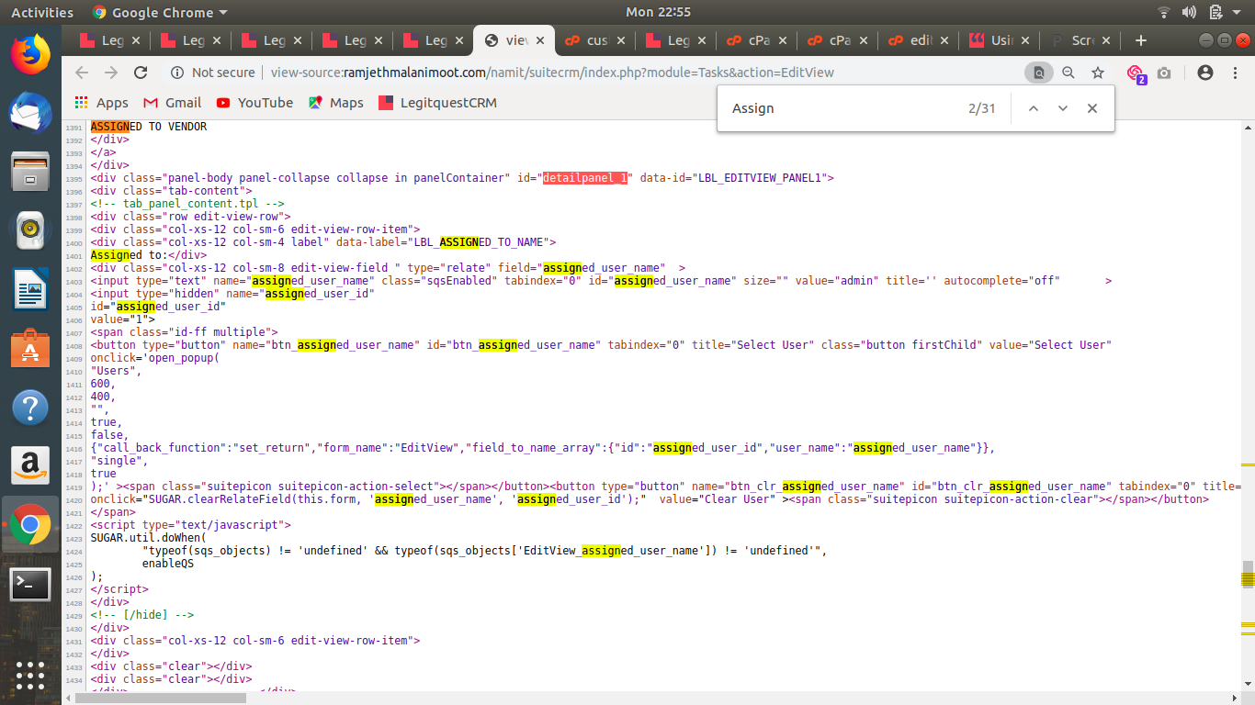This screenshot has height=705, width=1255.
Task: Open the clock showing Mon 22:55
Action: 658,13
